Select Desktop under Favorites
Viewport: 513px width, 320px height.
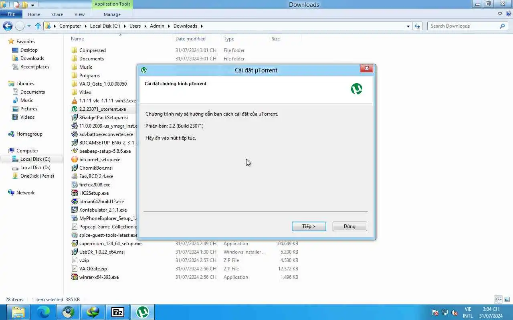click(29, 50)
